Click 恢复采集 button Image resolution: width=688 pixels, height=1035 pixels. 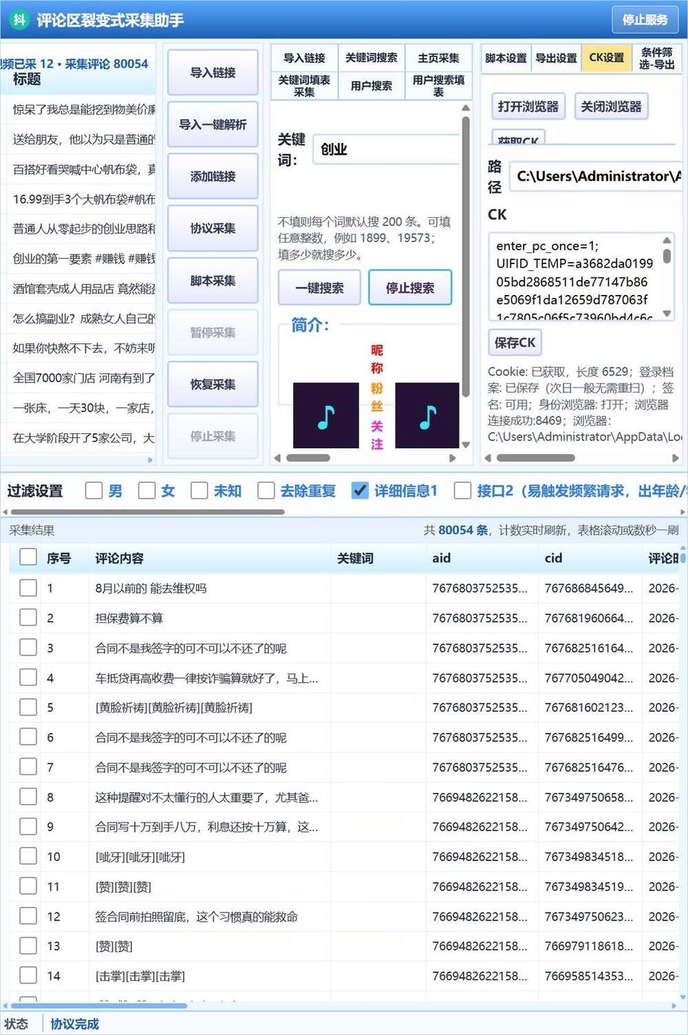213,384
